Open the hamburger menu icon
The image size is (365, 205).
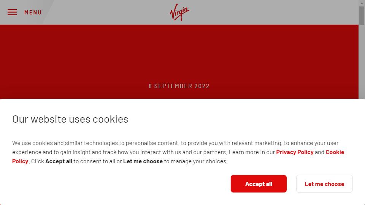pyautogui.click(x=12, y=12)
